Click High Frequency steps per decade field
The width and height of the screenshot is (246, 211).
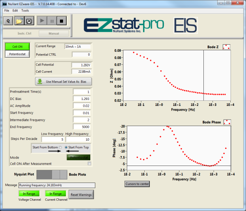point(78,139)
